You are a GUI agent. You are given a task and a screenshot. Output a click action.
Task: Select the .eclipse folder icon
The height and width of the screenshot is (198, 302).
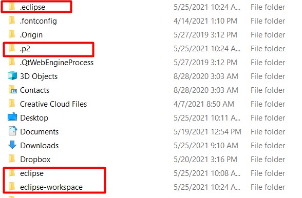click(x=12, y=7)
